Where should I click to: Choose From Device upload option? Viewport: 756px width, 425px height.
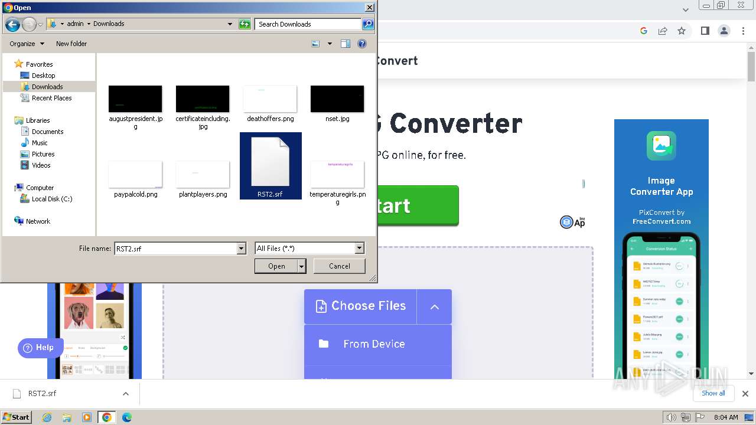378,344
